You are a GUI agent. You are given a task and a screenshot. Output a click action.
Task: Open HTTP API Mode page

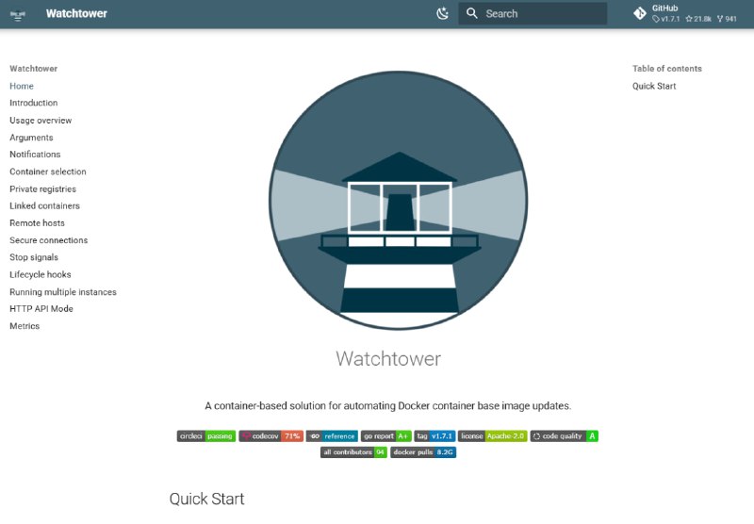coord(41,308)
